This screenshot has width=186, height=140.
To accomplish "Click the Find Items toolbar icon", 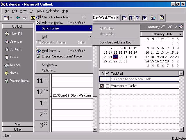I will click(x=153, y=18).
